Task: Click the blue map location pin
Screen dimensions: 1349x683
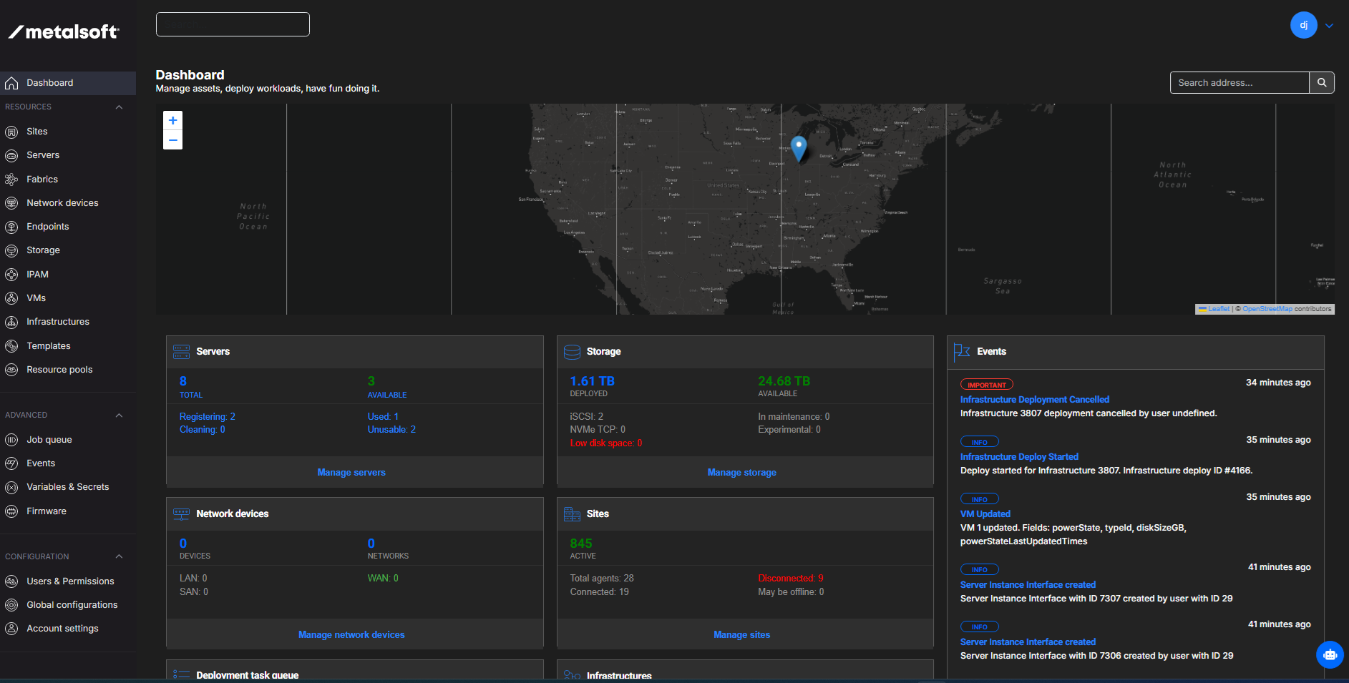Action: 799,147
